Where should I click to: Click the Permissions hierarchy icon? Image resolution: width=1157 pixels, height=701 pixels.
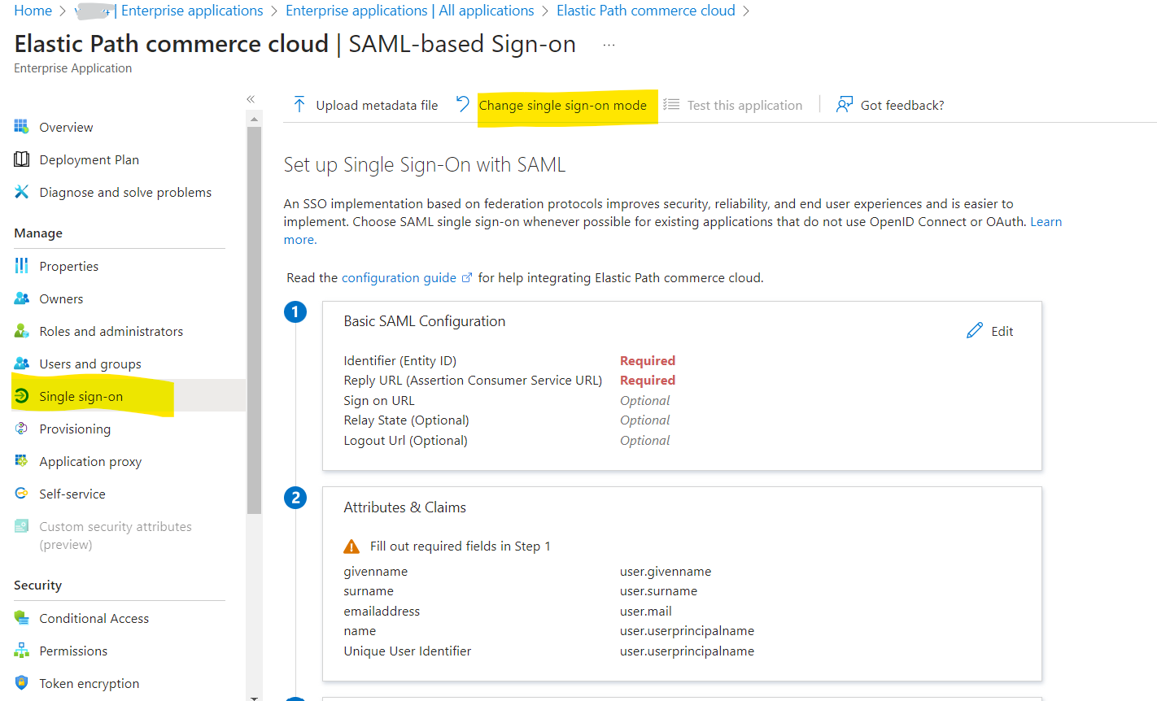tap(21, 651)
